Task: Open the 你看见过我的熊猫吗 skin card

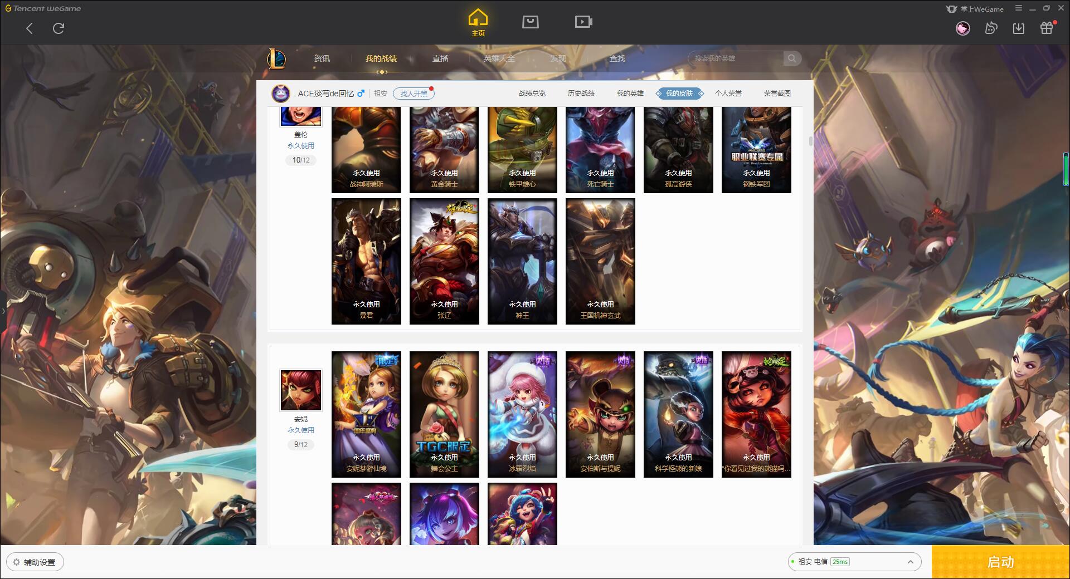Action: coord(756,415)
